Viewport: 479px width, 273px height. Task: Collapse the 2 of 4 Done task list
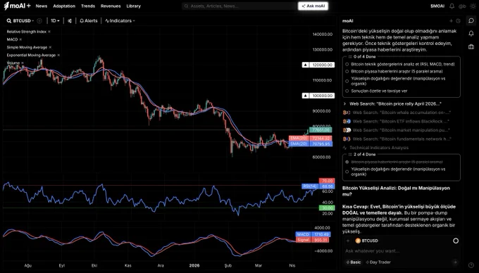(362, 154)
